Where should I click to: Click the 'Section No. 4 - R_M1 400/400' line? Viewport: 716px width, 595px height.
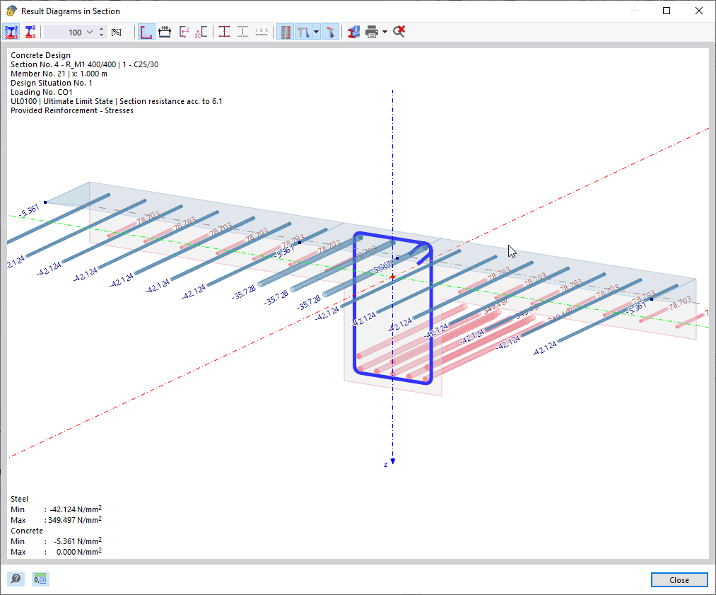85,64
